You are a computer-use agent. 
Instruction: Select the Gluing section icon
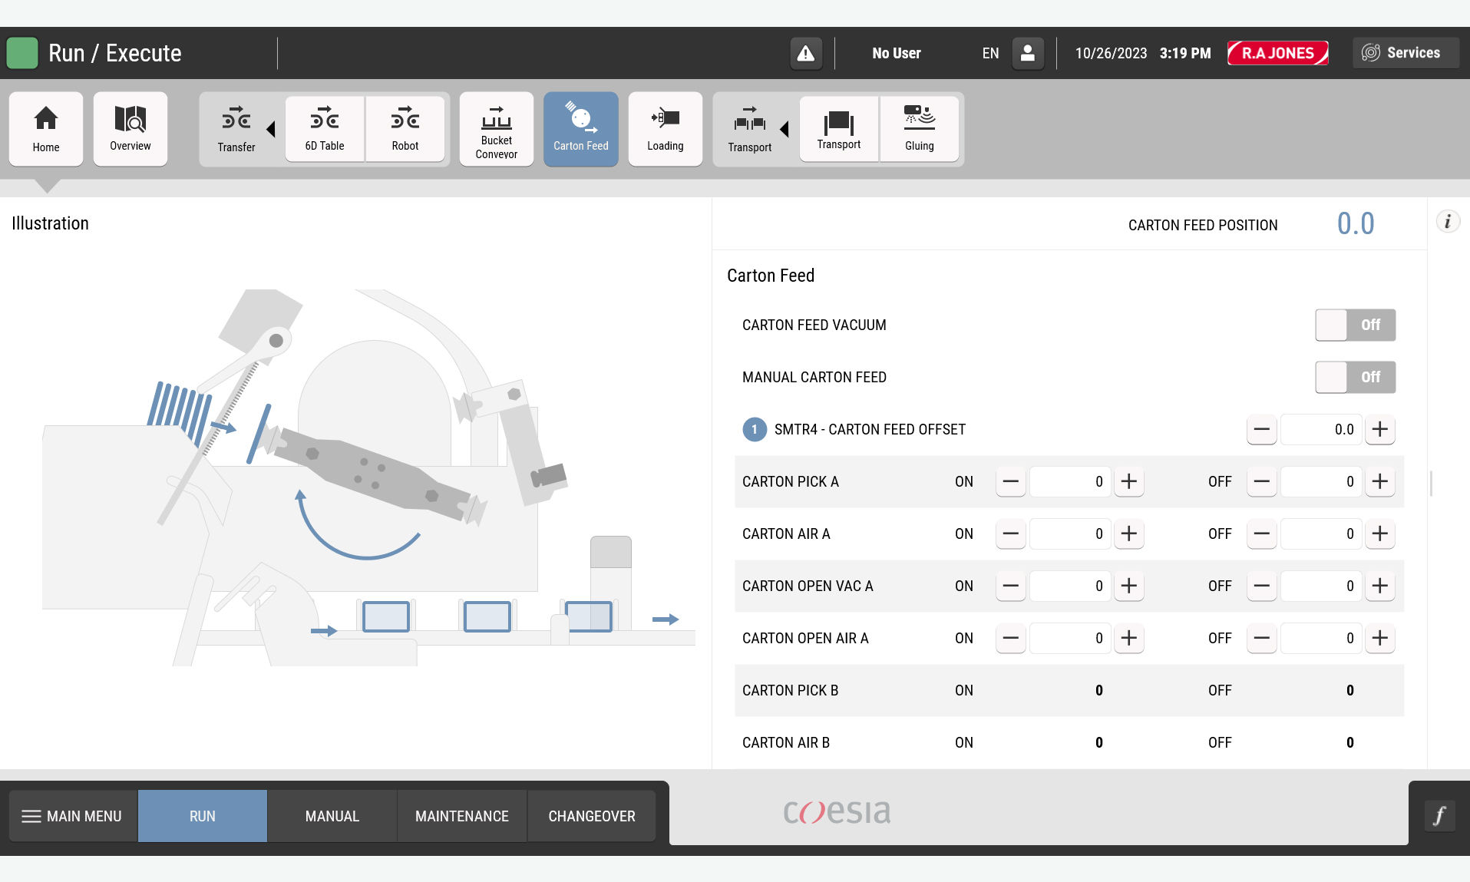coord(920,129)
